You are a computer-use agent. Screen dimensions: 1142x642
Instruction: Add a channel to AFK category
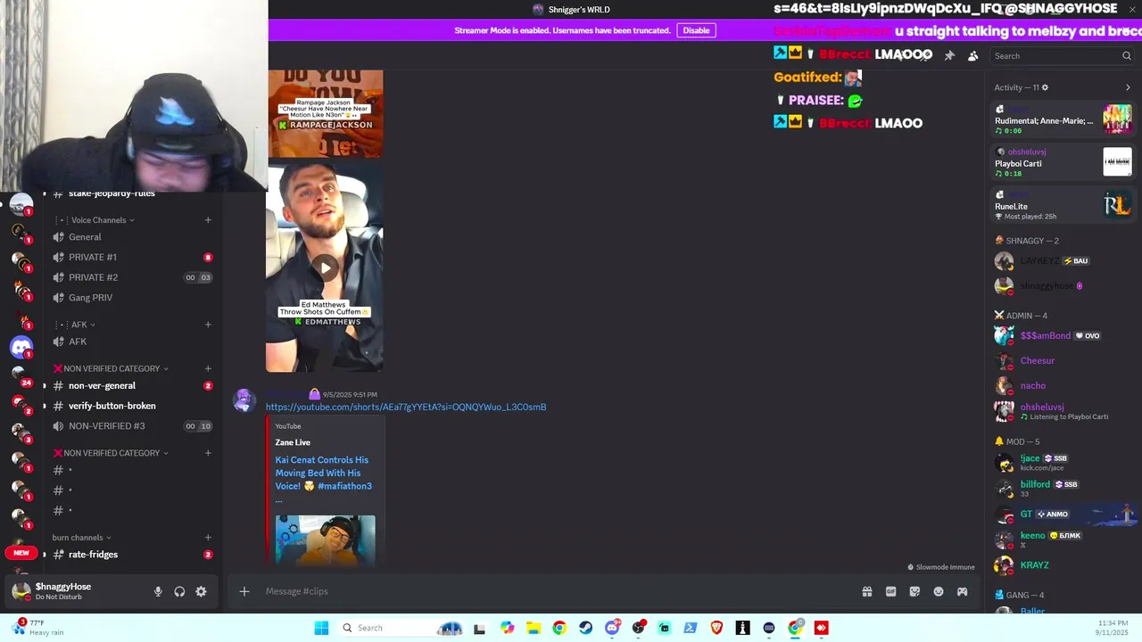coord(208,325)
